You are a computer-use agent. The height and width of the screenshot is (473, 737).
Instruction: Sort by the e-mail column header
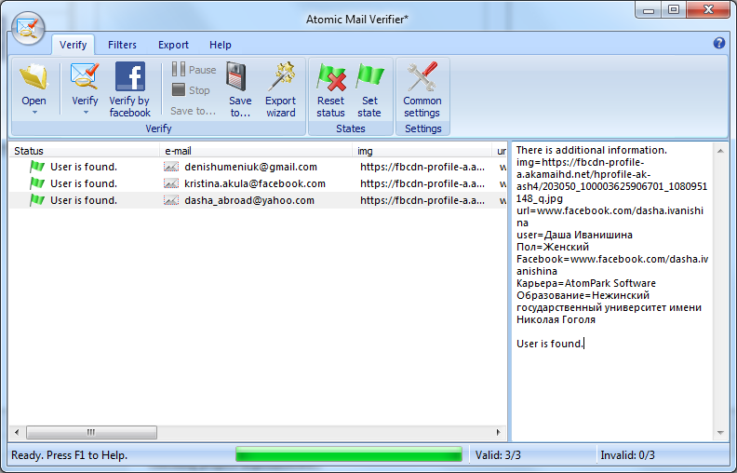coord(256,151)
